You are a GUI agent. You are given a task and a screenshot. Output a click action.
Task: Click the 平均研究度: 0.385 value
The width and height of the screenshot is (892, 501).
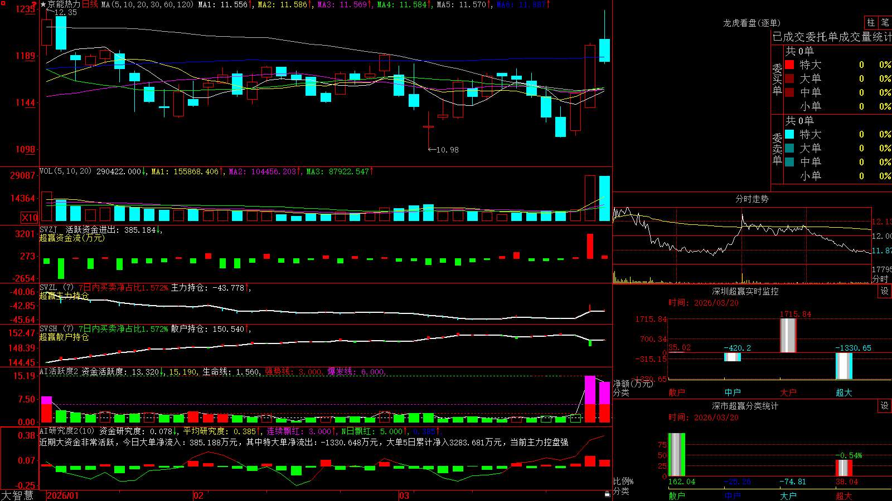click(x=221, y=431)
